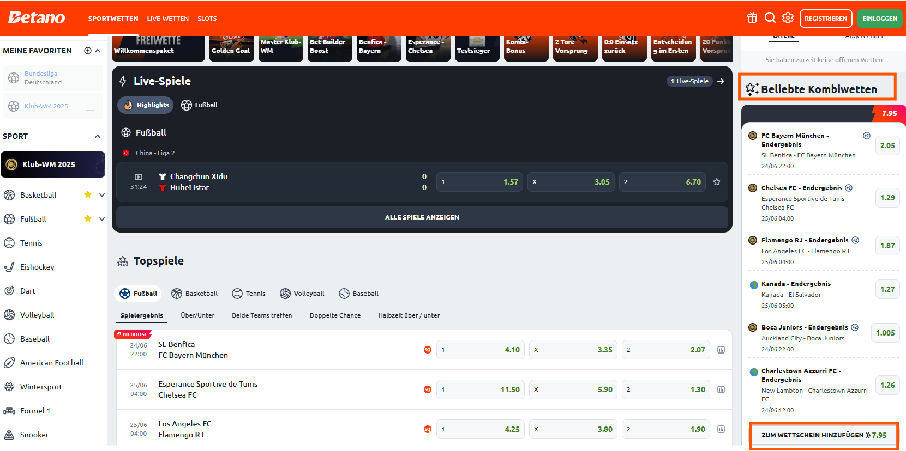The height and width of the screenshot is (451, 906).
Task: Open settings gear in header
Action: [x=788, y=18]
